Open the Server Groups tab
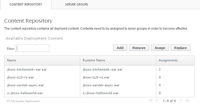 point(76,4)
